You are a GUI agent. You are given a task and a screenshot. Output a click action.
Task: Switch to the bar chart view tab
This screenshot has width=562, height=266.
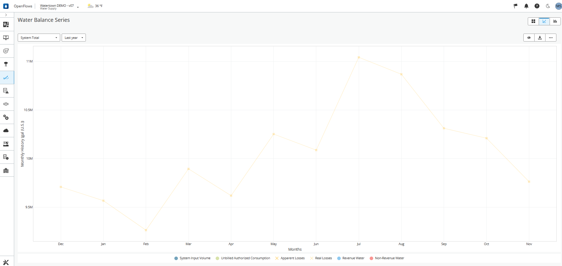click(555, 21)
